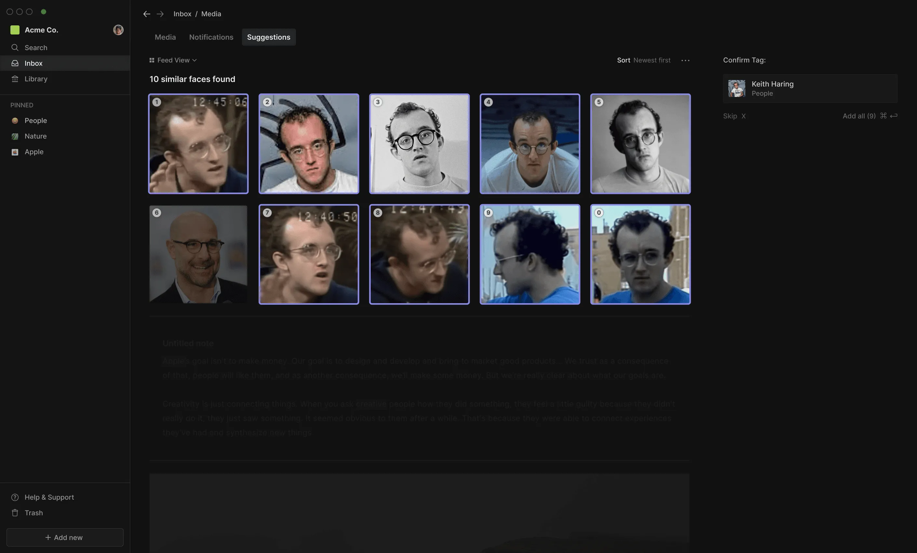
Task: Click the back navigation arrow
Action: pyautogui.click(x=147, y=14)
